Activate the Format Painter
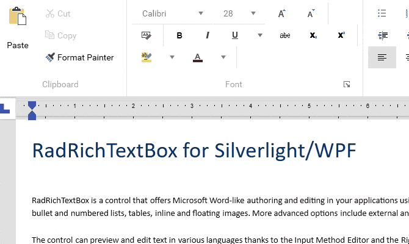 click(79, 57)
